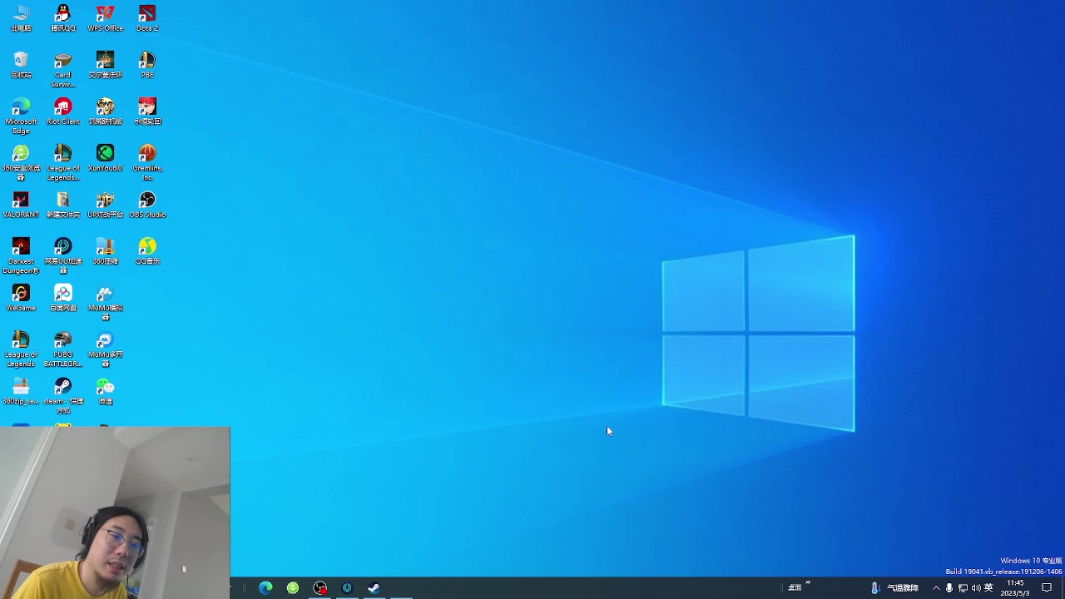
Task: Select the 此电脑 desktop icon
Action: 21,18
